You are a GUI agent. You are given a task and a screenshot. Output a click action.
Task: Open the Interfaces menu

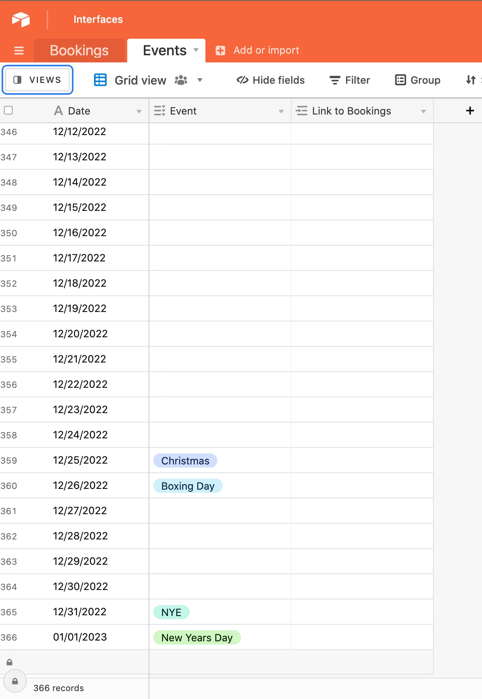pyautogui.click(x=98, y=19)
